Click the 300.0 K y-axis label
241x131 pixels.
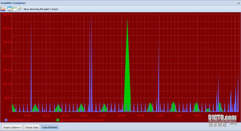click(7, 28)
